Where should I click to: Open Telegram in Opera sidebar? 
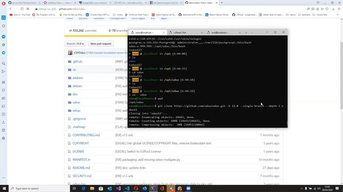(x=4, y=53)
